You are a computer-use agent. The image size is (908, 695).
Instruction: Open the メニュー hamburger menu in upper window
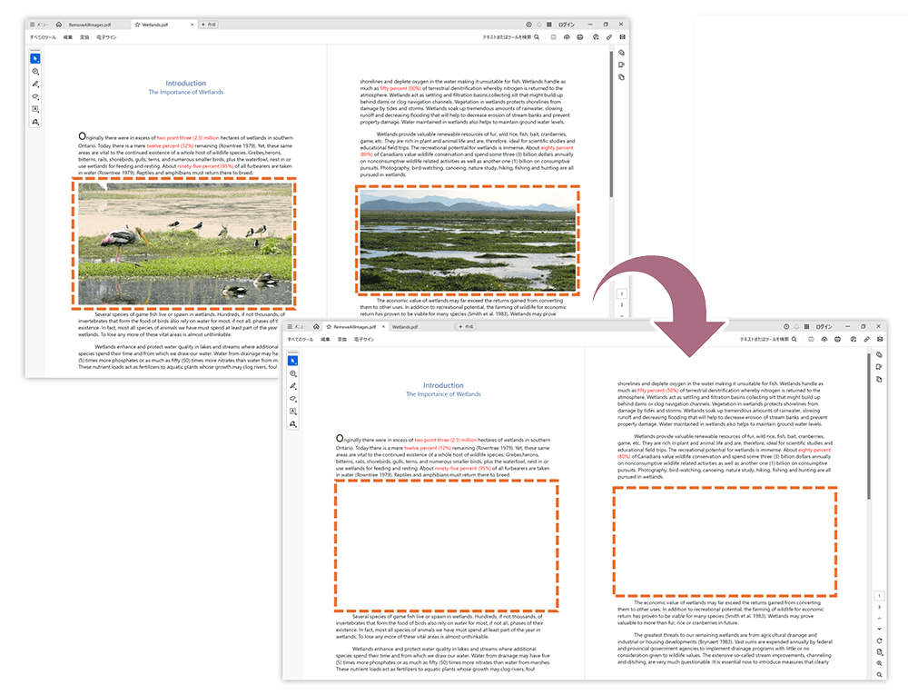pyautogui.click(x=39, y=25)
